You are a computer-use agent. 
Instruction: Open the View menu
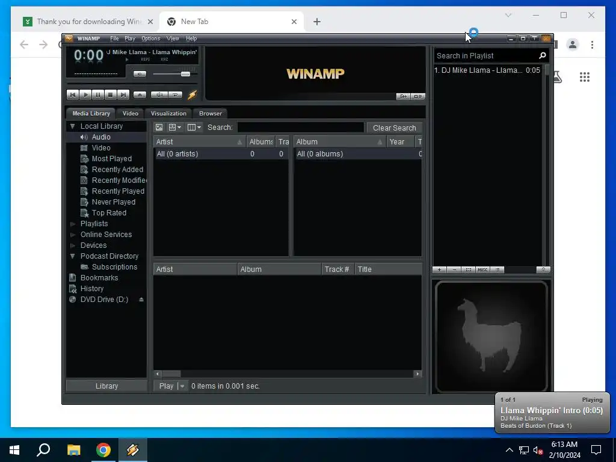[173, 38]
